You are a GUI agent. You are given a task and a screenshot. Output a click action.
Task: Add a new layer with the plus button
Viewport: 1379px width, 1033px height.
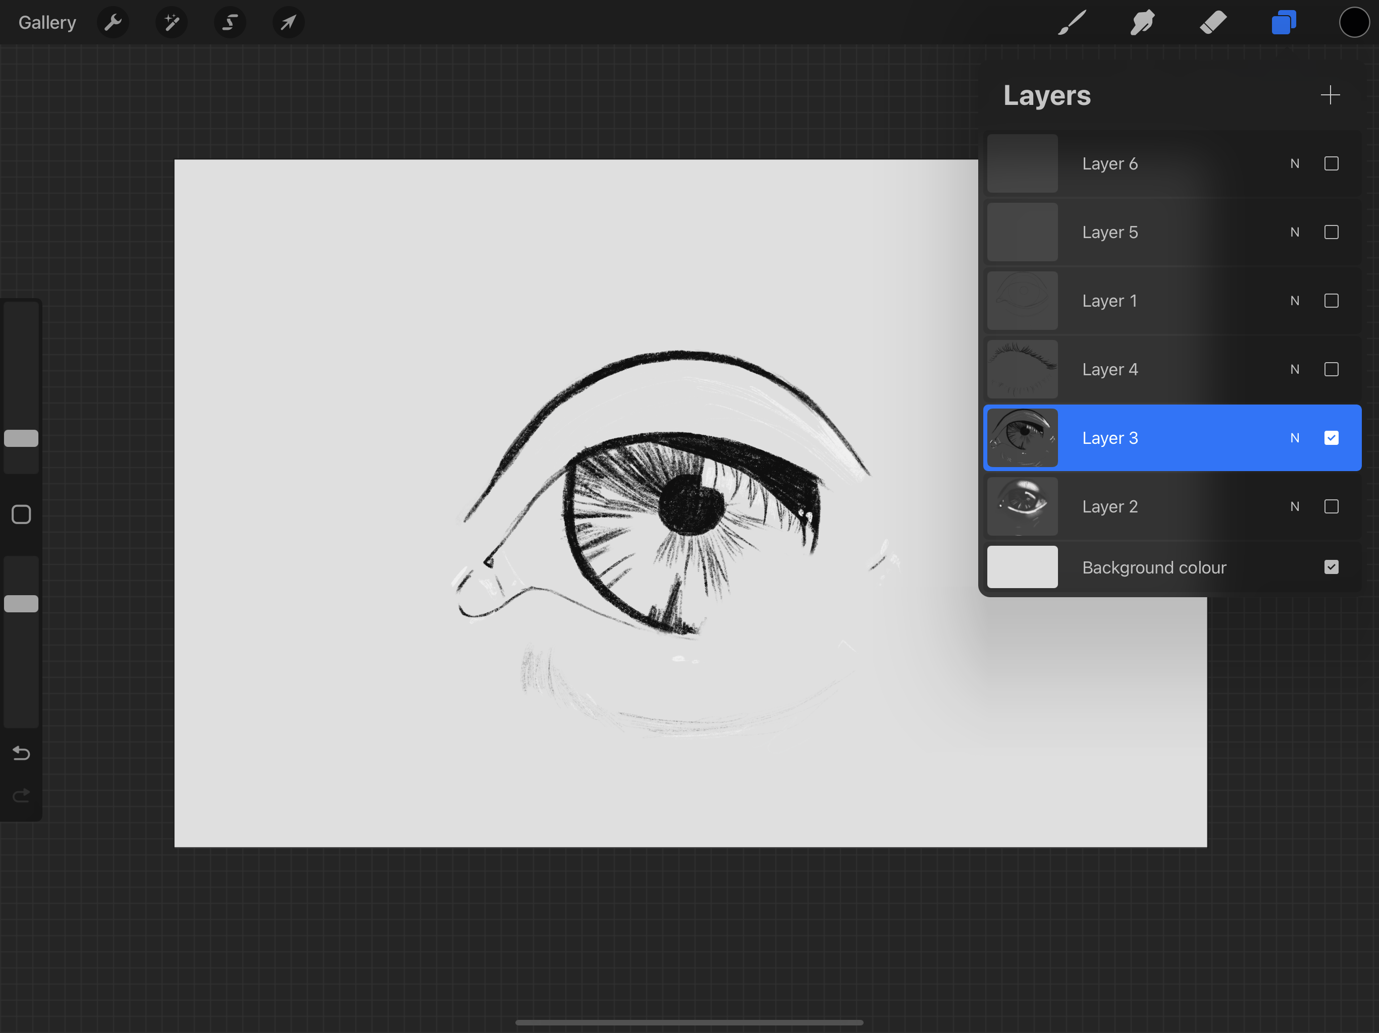click(1330, 95)
